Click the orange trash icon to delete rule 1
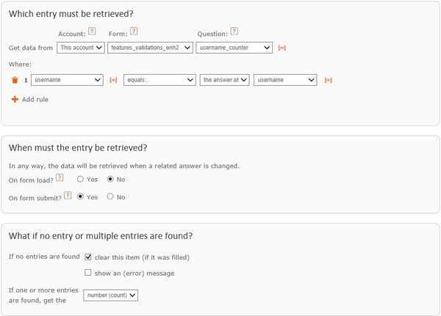 15,80
